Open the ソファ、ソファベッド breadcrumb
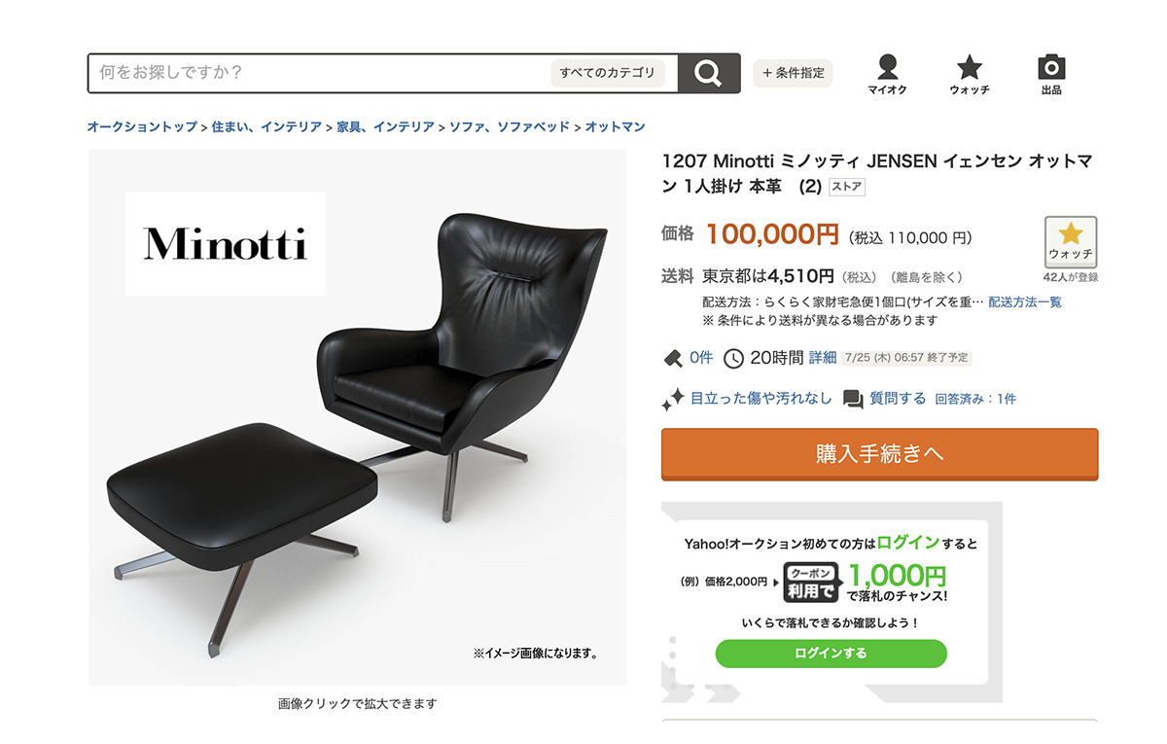 click(x=510, y=127)
